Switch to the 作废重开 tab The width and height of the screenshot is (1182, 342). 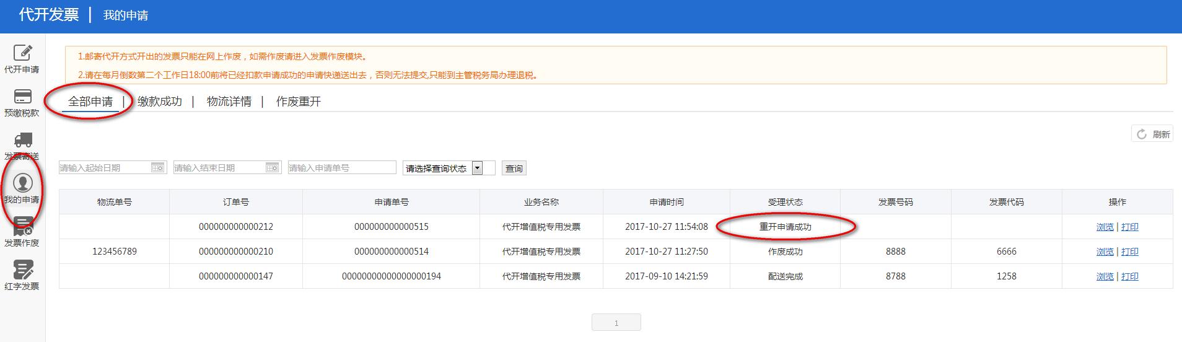coord(299,102)
